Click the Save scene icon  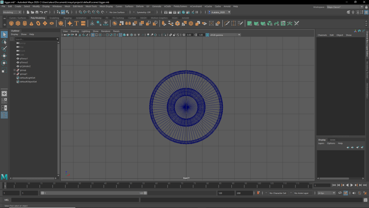tap(37, 12)
